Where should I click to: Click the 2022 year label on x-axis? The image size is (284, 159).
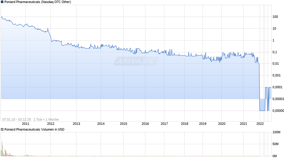260,124
